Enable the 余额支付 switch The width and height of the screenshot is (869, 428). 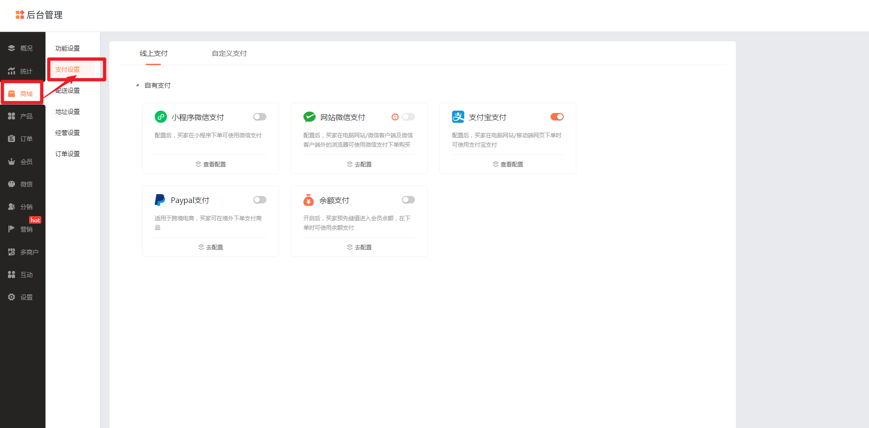[x=408, y=200]
